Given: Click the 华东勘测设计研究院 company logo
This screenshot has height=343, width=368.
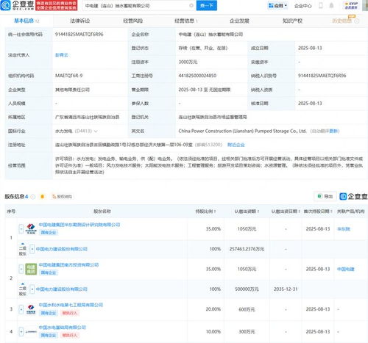Looking at the screenshot, I should click(x=31, y=228).
